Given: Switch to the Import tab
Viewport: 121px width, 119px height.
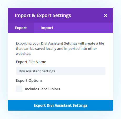Looking at the screenshot, I should pos(47,28).
